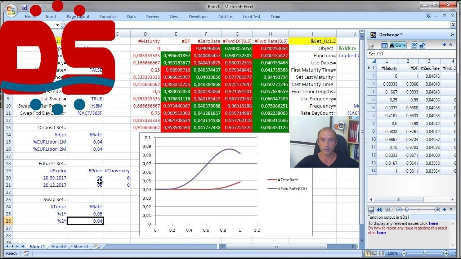
Task: Adjust the Deriscope panel zoom slider handle
Action: (x=407, y=209)
